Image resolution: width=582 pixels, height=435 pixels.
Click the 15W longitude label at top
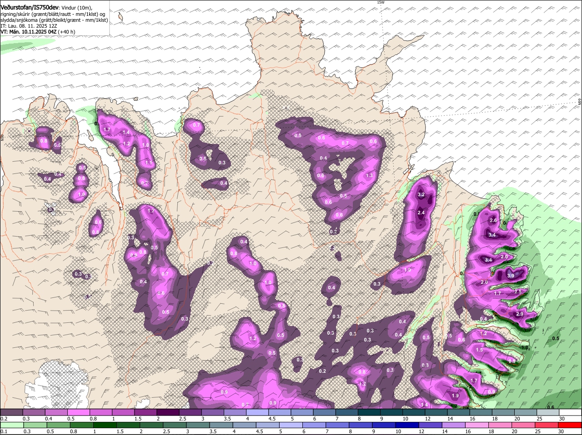coord(381,3)
